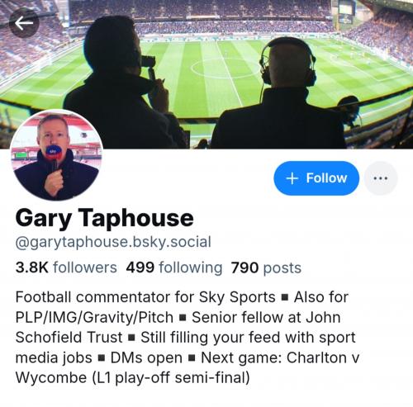Open the three-dot more options menu
Screen dimensions: 413x407
pyautogui.click(x=381, y=178)
